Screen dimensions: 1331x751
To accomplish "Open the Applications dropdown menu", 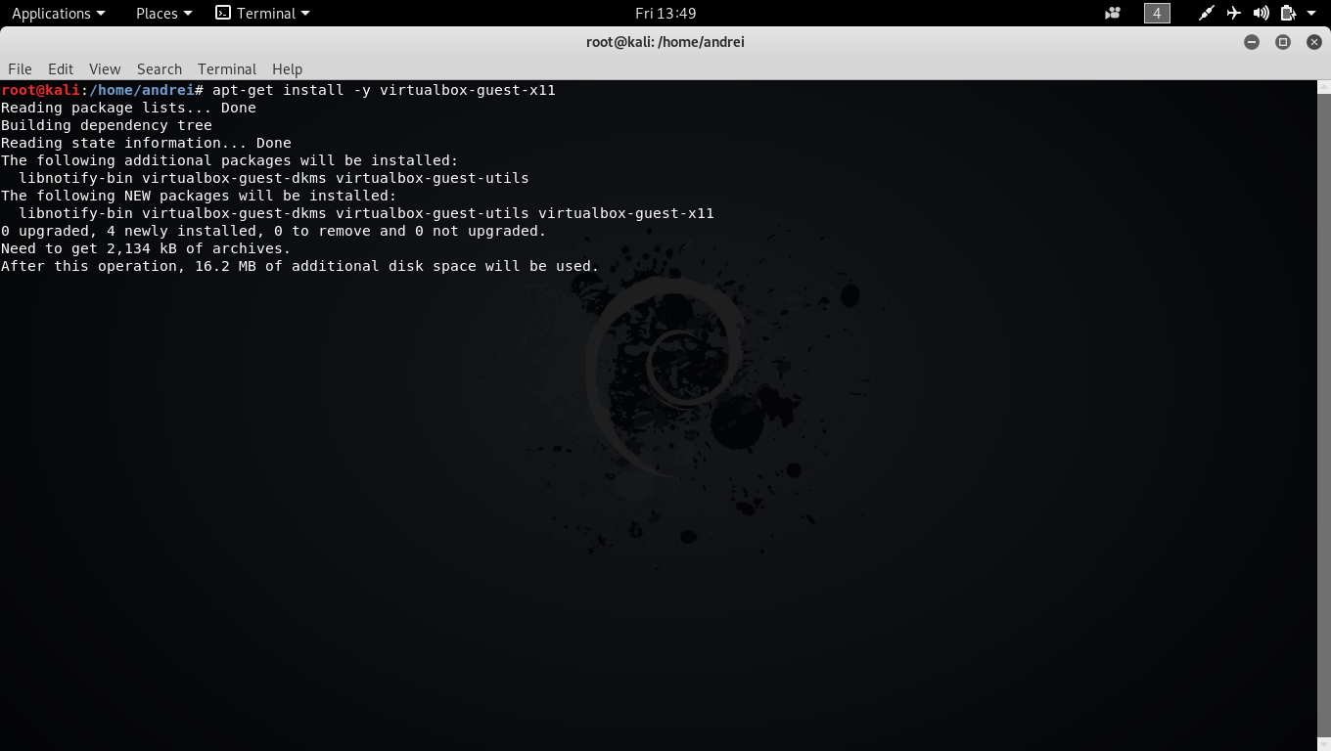I will pyautogui.click(x=58, y=13).
